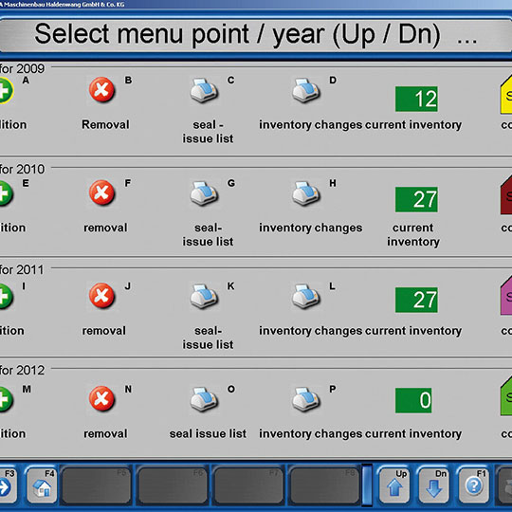Print inventory changes for 2010
Image resolution: width=512 pixels, height=512 pixels.
click(306, 193)
